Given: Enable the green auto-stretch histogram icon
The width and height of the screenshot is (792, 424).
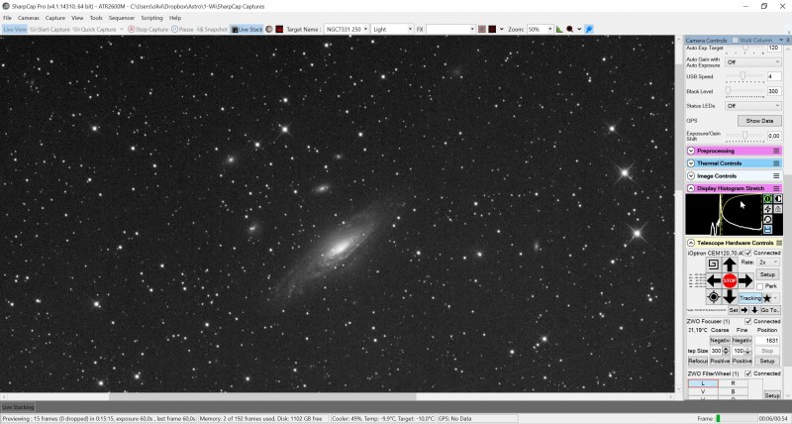Looking at the screenshot, I should (x=767, y=198).
